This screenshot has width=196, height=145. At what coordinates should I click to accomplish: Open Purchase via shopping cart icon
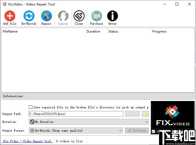pos(97,16)
